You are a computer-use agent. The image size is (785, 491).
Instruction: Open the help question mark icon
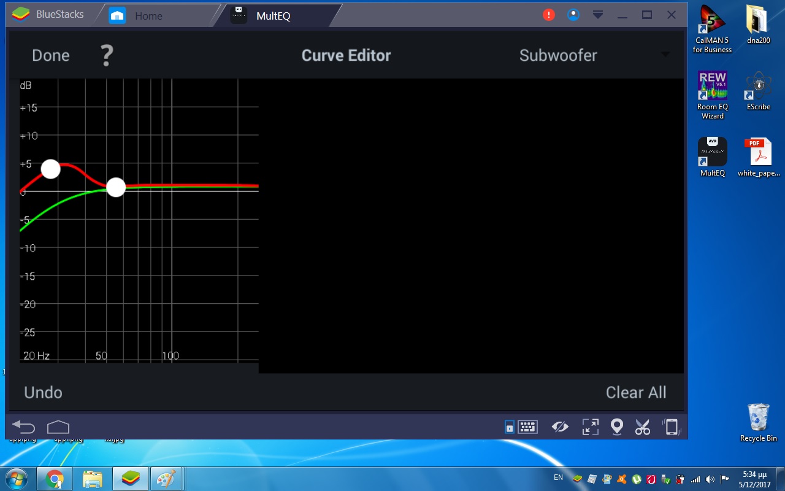click(x=107, y=55)
